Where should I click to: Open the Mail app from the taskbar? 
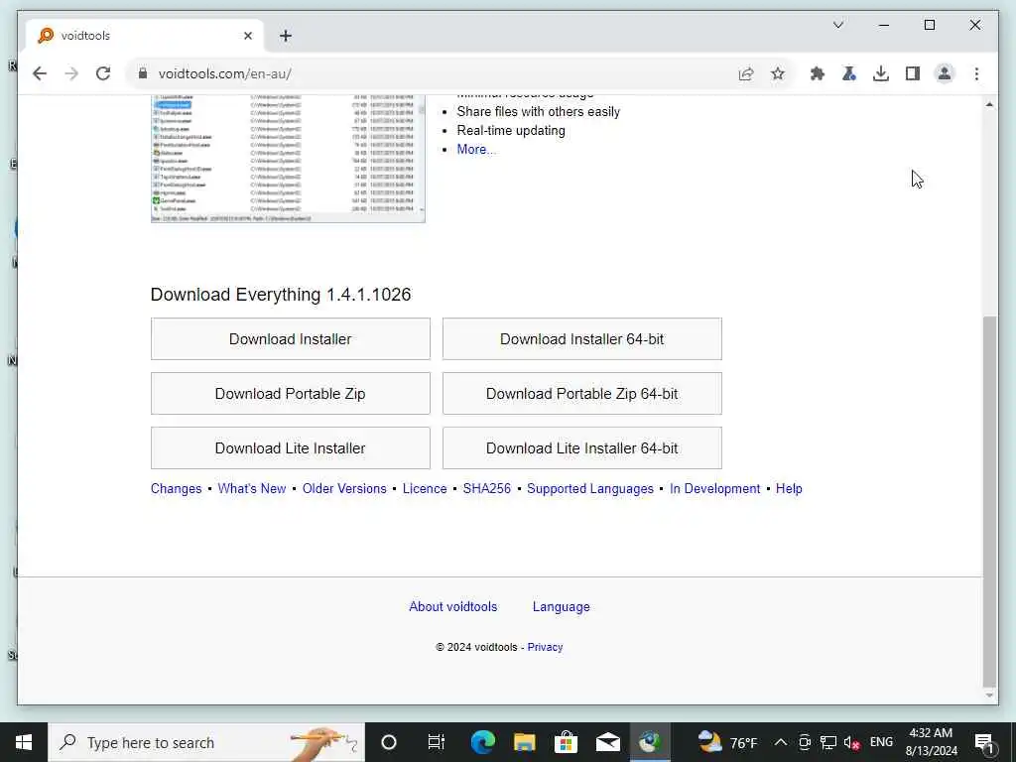[x=608, y=742]
